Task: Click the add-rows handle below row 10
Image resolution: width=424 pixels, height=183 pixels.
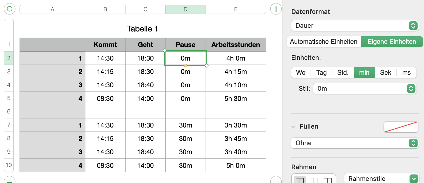Action: pyautogui.click(x=10, y=181)
